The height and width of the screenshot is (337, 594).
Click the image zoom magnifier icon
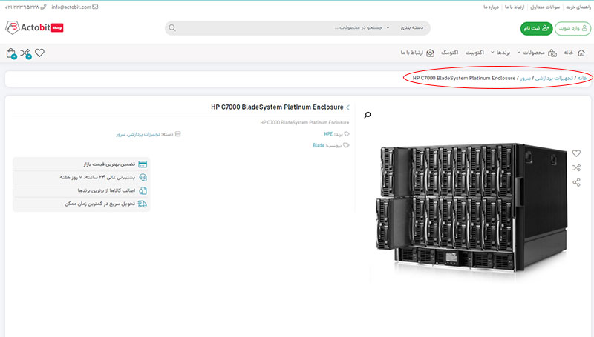[368, 115]
